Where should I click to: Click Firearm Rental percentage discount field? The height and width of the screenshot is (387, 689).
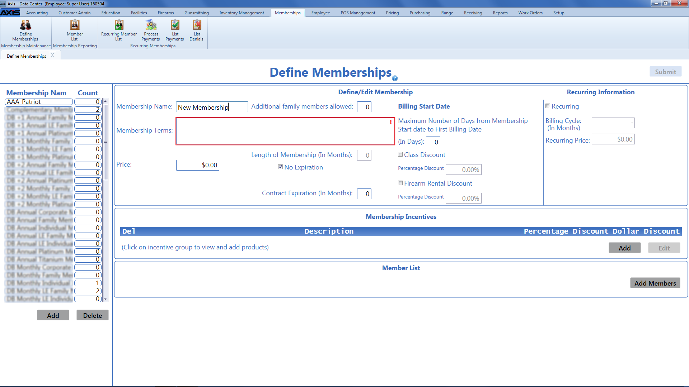tap(463, 198)
